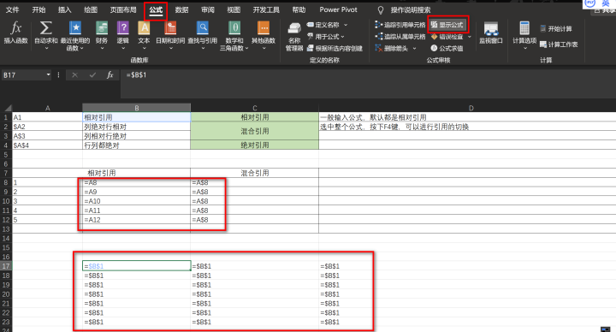Switch to the Page Layout (页面布局) tab
616x332 pixels.
click(123, 9)
